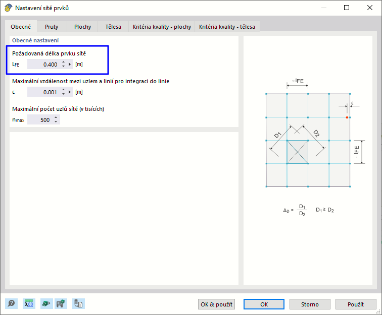Close the Nastavení sítě prvků dialog
The width and height of the screenshot is (382, 316).
point(369,8)
